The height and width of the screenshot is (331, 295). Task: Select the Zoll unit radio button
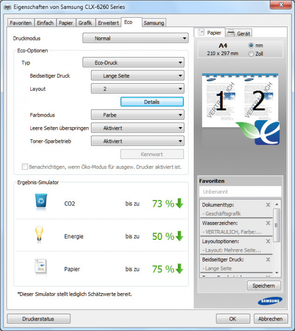252,54
